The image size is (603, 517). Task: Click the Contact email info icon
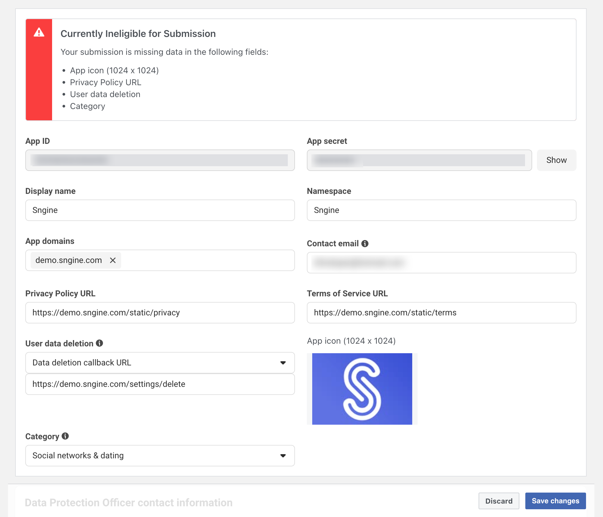tap(365, 244)
